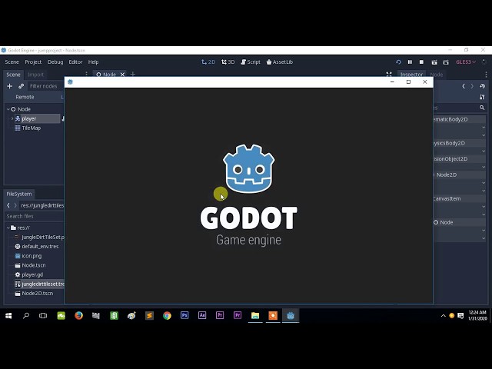Open the AssetLib workspace
This screenshot has width=492, height=369.
click(x=280, y=62)
